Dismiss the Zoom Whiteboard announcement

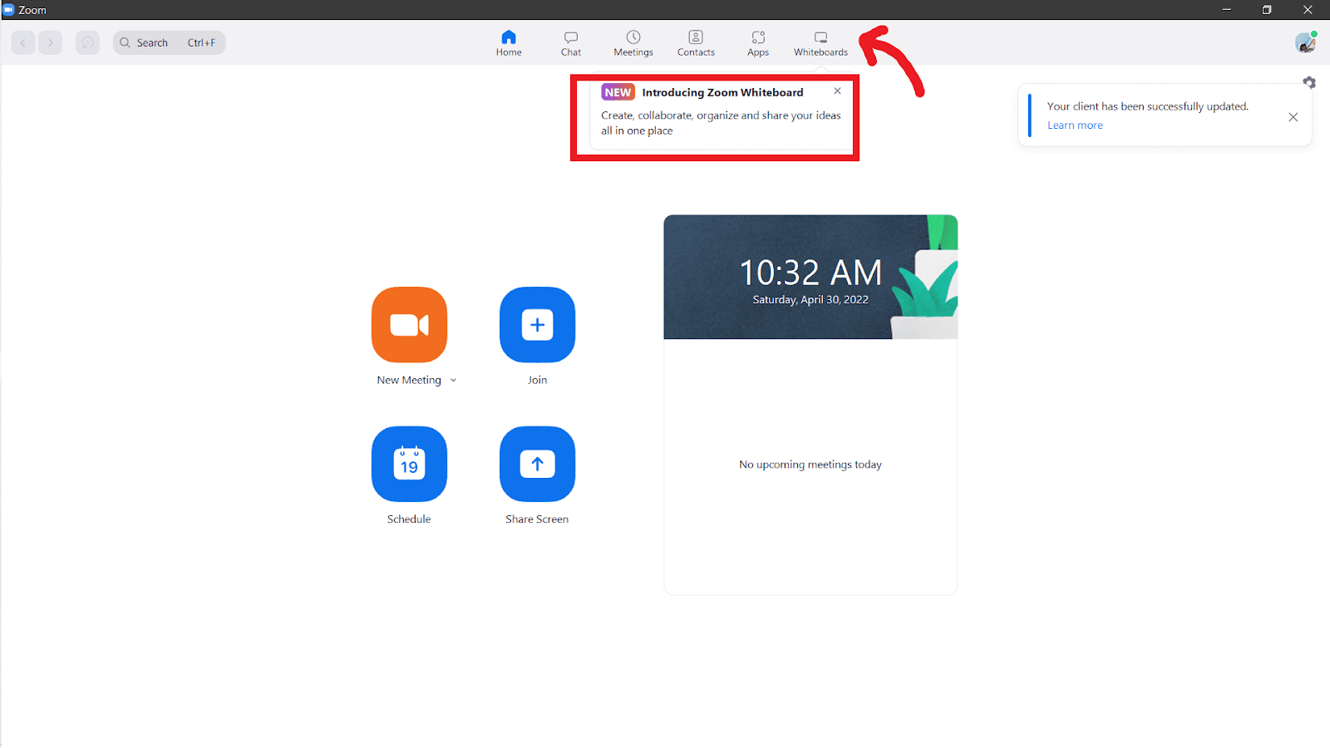837,91
